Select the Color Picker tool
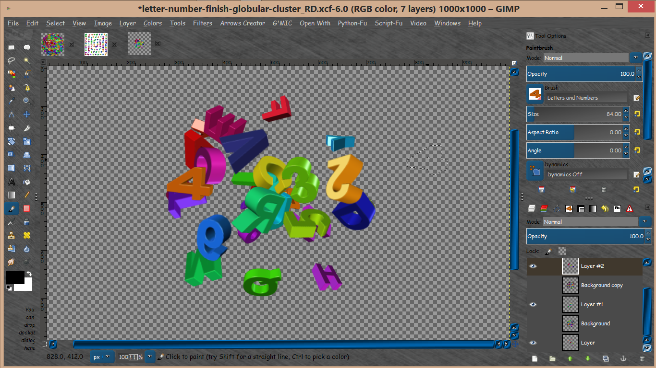The image size is (656, 368). (x=12, y=101)
